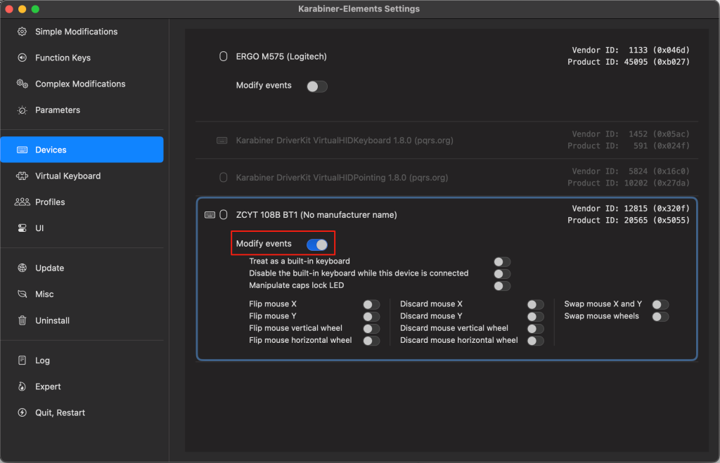The width and height of the screenshot is (720, 463).
Task: Click mouse icon beside ZCYT 108B BT1
Action: [x=223, y=215]
